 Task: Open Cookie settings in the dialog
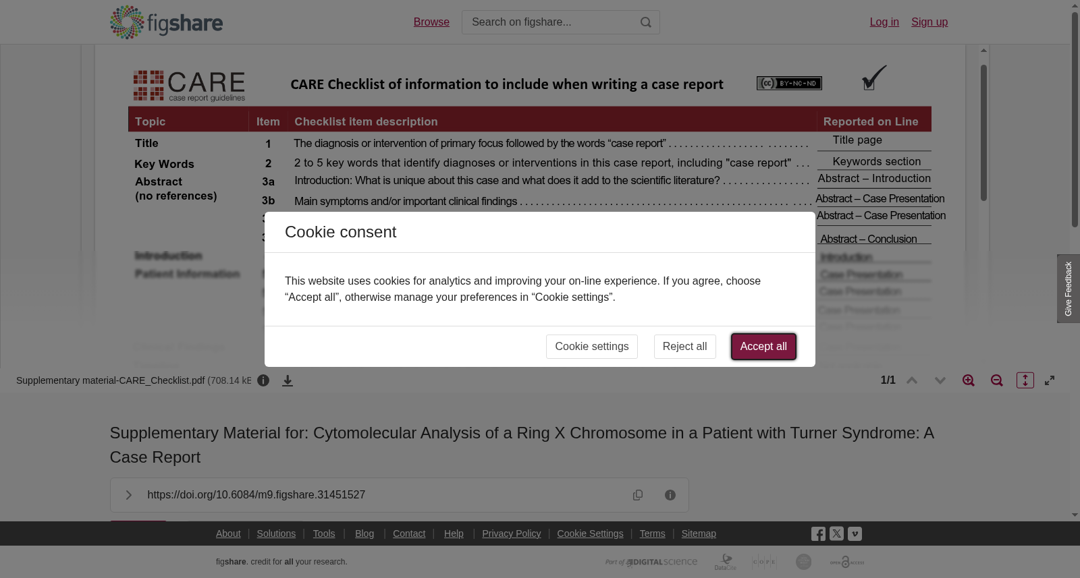coord(592,347)
